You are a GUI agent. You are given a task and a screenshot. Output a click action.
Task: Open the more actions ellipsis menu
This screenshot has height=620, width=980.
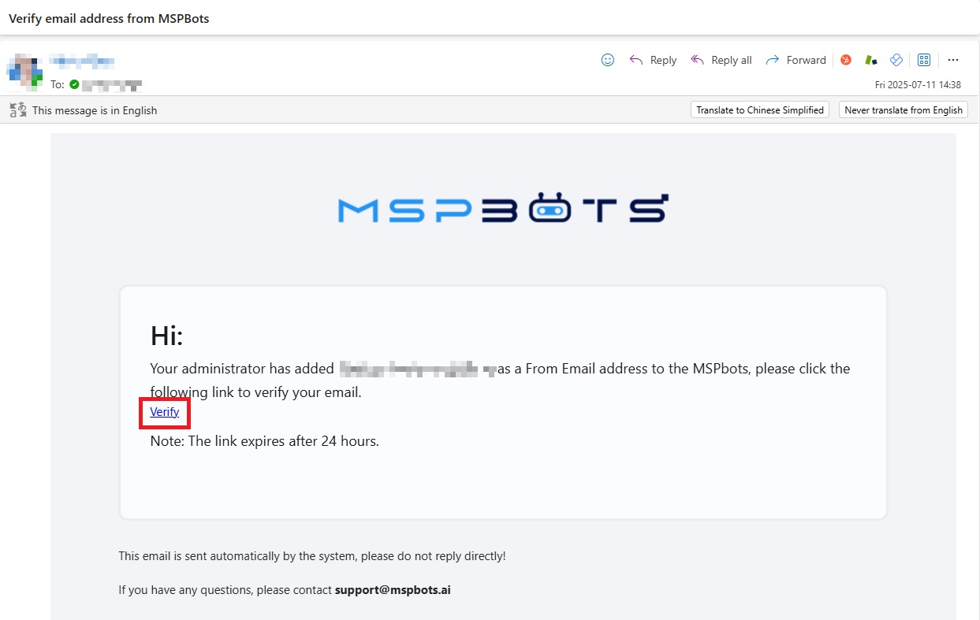click(953, 59)
